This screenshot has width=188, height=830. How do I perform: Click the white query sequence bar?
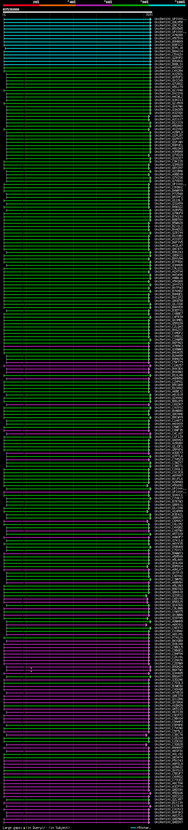[78, 12]
